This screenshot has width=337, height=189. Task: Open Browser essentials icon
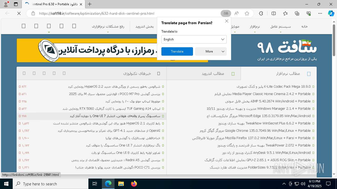pyautogui.click(x=309, y=13)
